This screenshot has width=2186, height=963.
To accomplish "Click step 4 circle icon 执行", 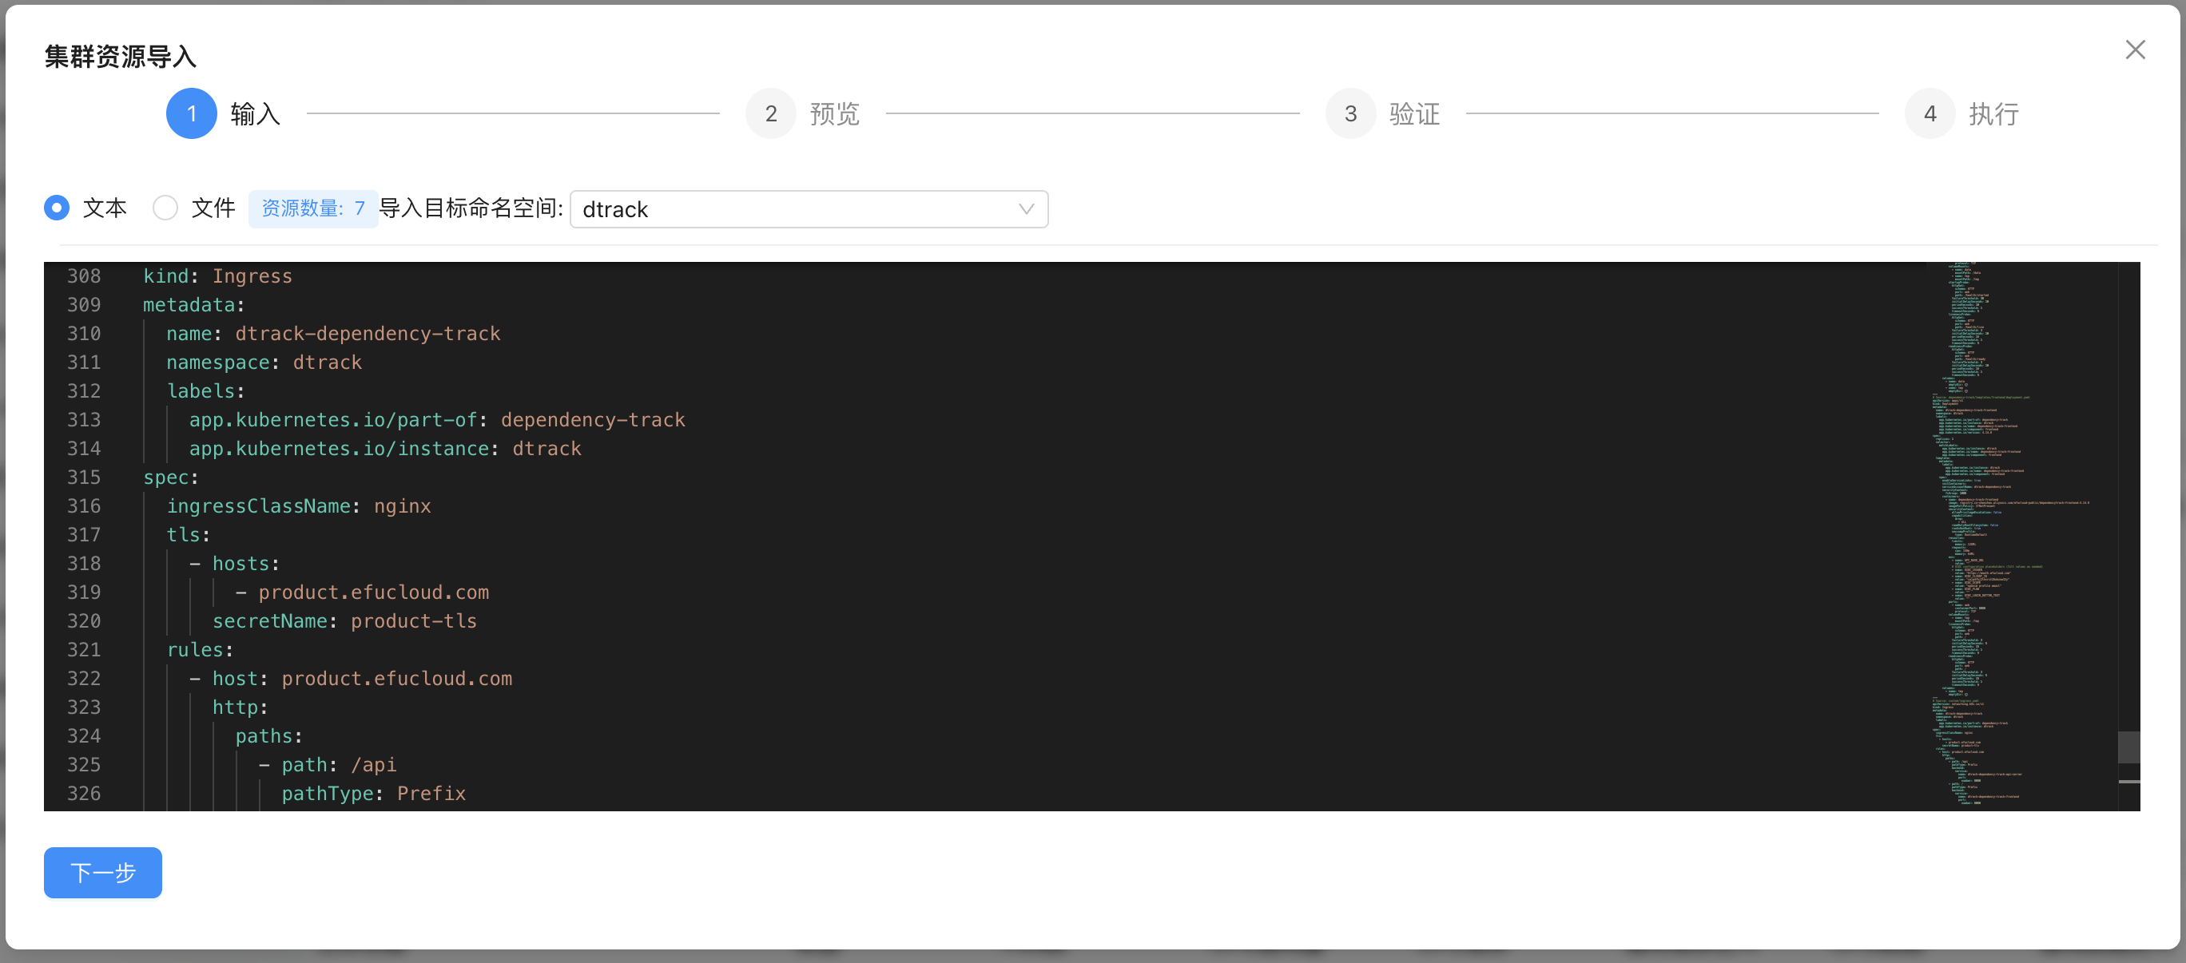I will point(1930,113).
